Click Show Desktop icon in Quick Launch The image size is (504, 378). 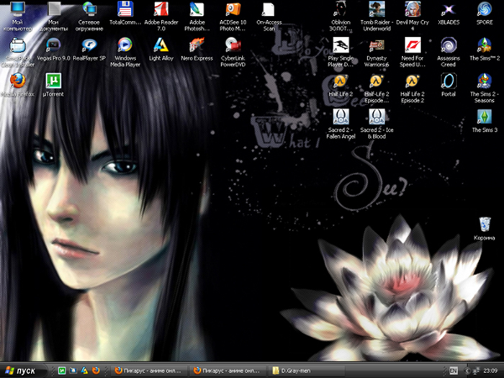pos(73,371)
